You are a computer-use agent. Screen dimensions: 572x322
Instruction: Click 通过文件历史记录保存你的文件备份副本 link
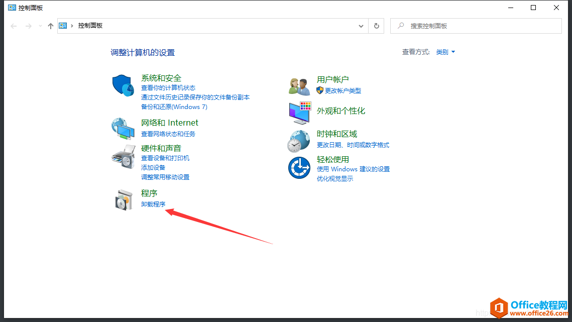[195, 97]
